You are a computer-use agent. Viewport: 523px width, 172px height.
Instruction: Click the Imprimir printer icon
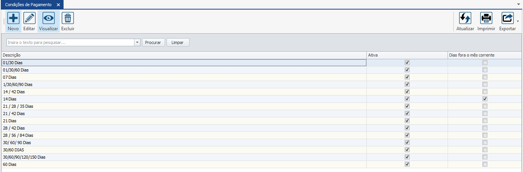pyautogui.click(x=486, y=18)
